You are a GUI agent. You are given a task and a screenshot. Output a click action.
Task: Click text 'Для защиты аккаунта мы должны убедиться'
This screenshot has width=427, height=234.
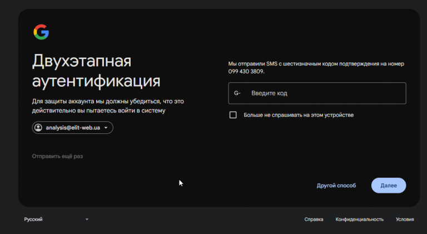96,101
